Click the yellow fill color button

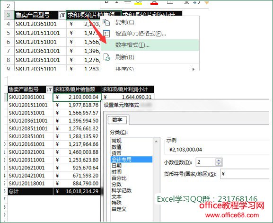click(x=138, y=2)
